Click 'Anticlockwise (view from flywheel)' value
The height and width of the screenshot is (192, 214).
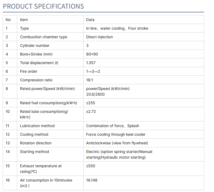117,143
